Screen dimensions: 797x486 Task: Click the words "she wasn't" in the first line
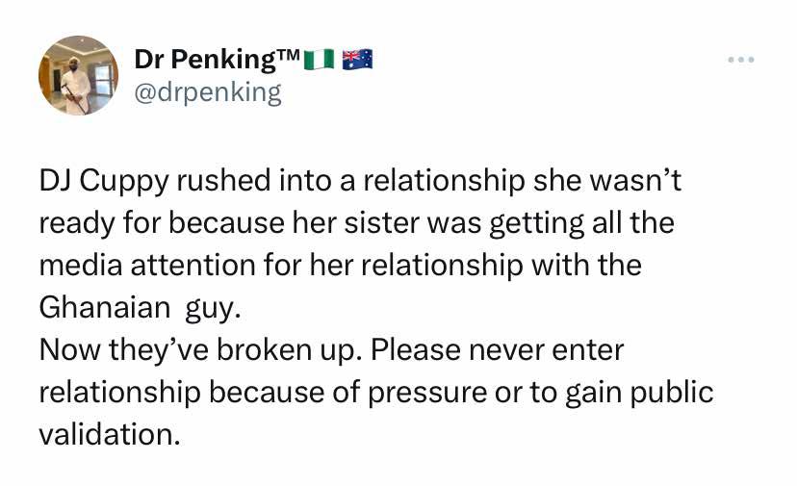click(612, 182)
